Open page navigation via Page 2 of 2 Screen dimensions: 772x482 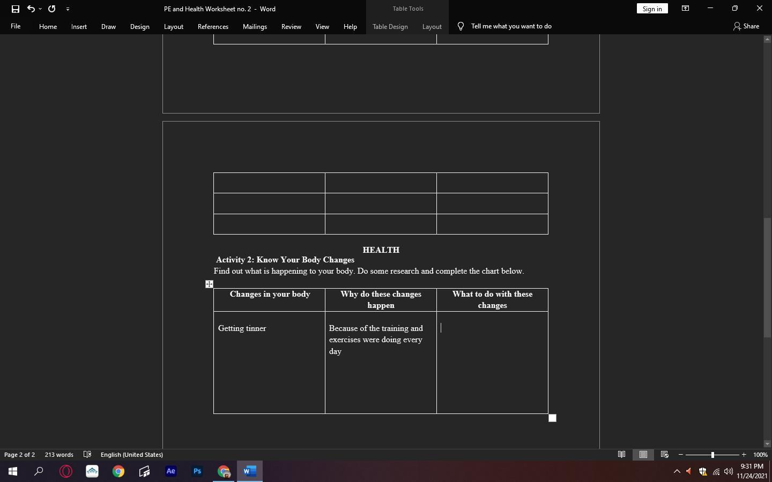pyautogui.click(x=19, y=455)
